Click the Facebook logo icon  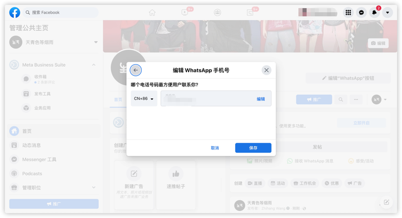tap(15, 12)
